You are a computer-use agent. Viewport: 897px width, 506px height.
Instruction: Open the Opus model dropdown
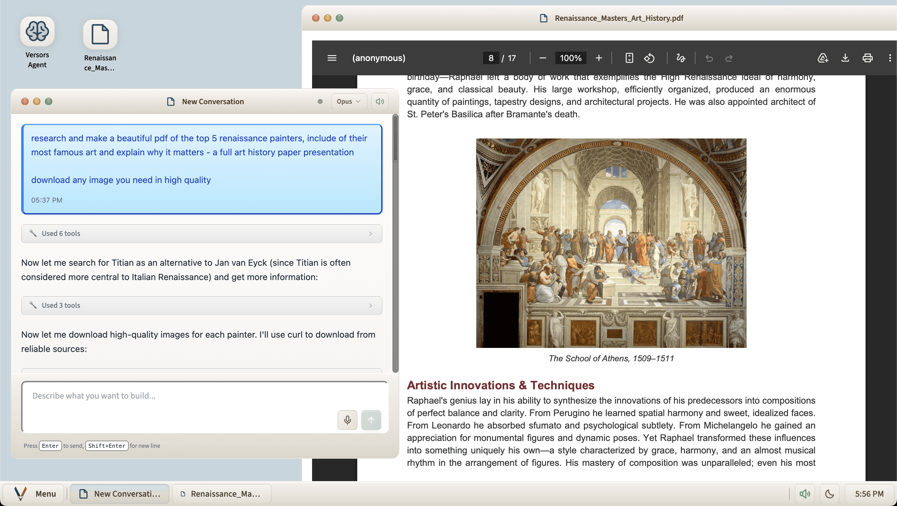coord(349,101)
